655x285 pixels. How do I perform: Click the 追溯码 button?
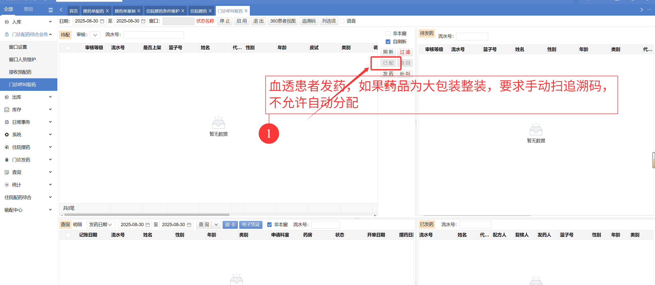[309, 21]
